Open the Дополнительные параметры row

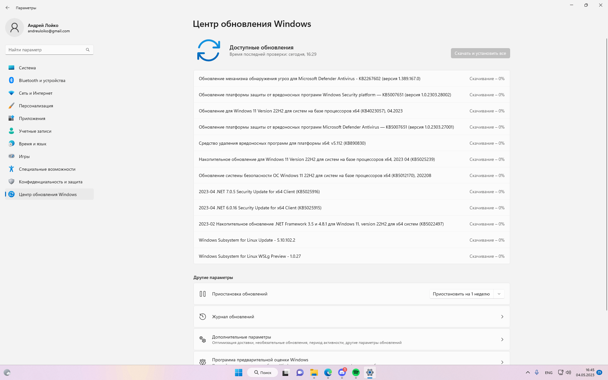(x=352, y=339)
